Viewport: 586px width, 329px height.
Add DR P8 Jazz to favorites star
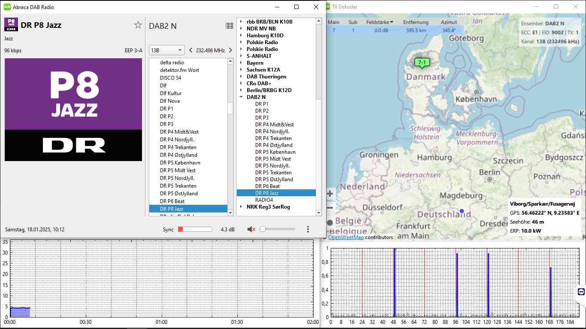pos(138,25)
